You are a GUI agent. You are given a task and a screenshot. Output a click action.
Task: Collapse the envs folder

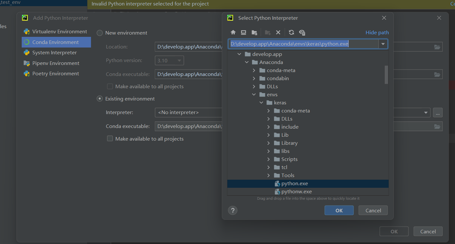254,95
